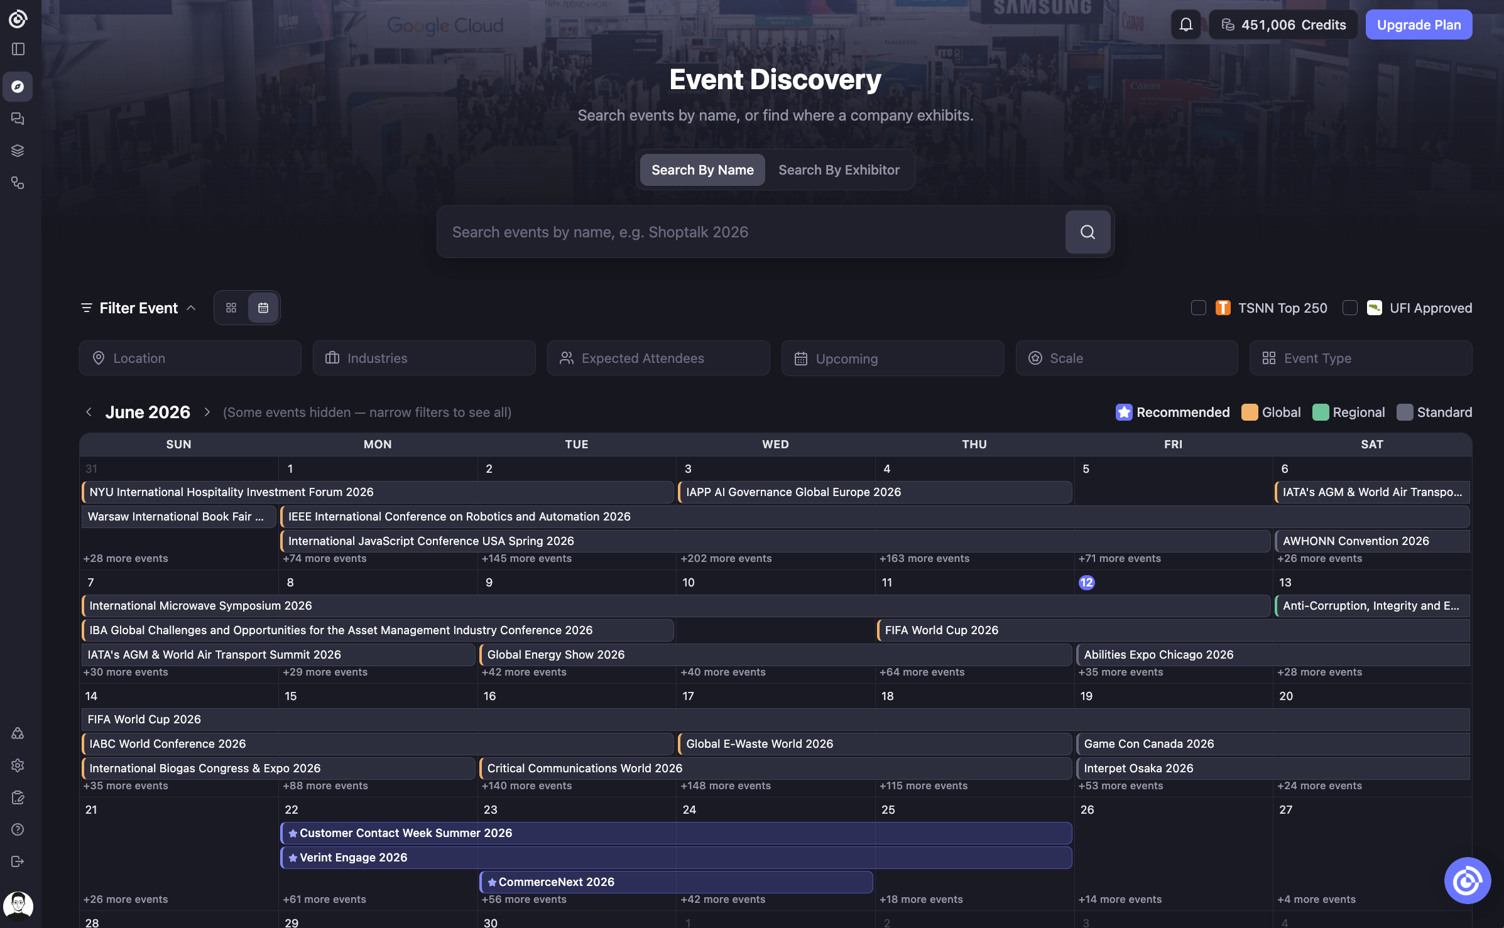Expand +148 more events on June 17

coord(726,785)
